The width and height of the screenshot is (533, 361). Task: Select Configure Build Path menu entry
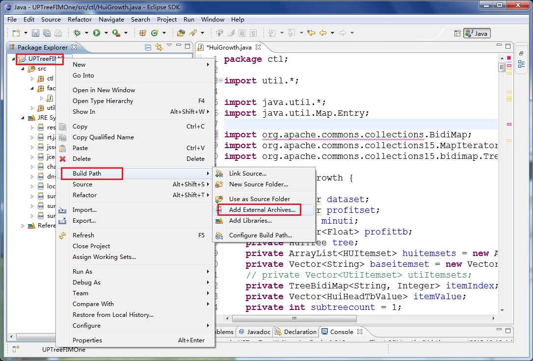click(x=260, y=235)
